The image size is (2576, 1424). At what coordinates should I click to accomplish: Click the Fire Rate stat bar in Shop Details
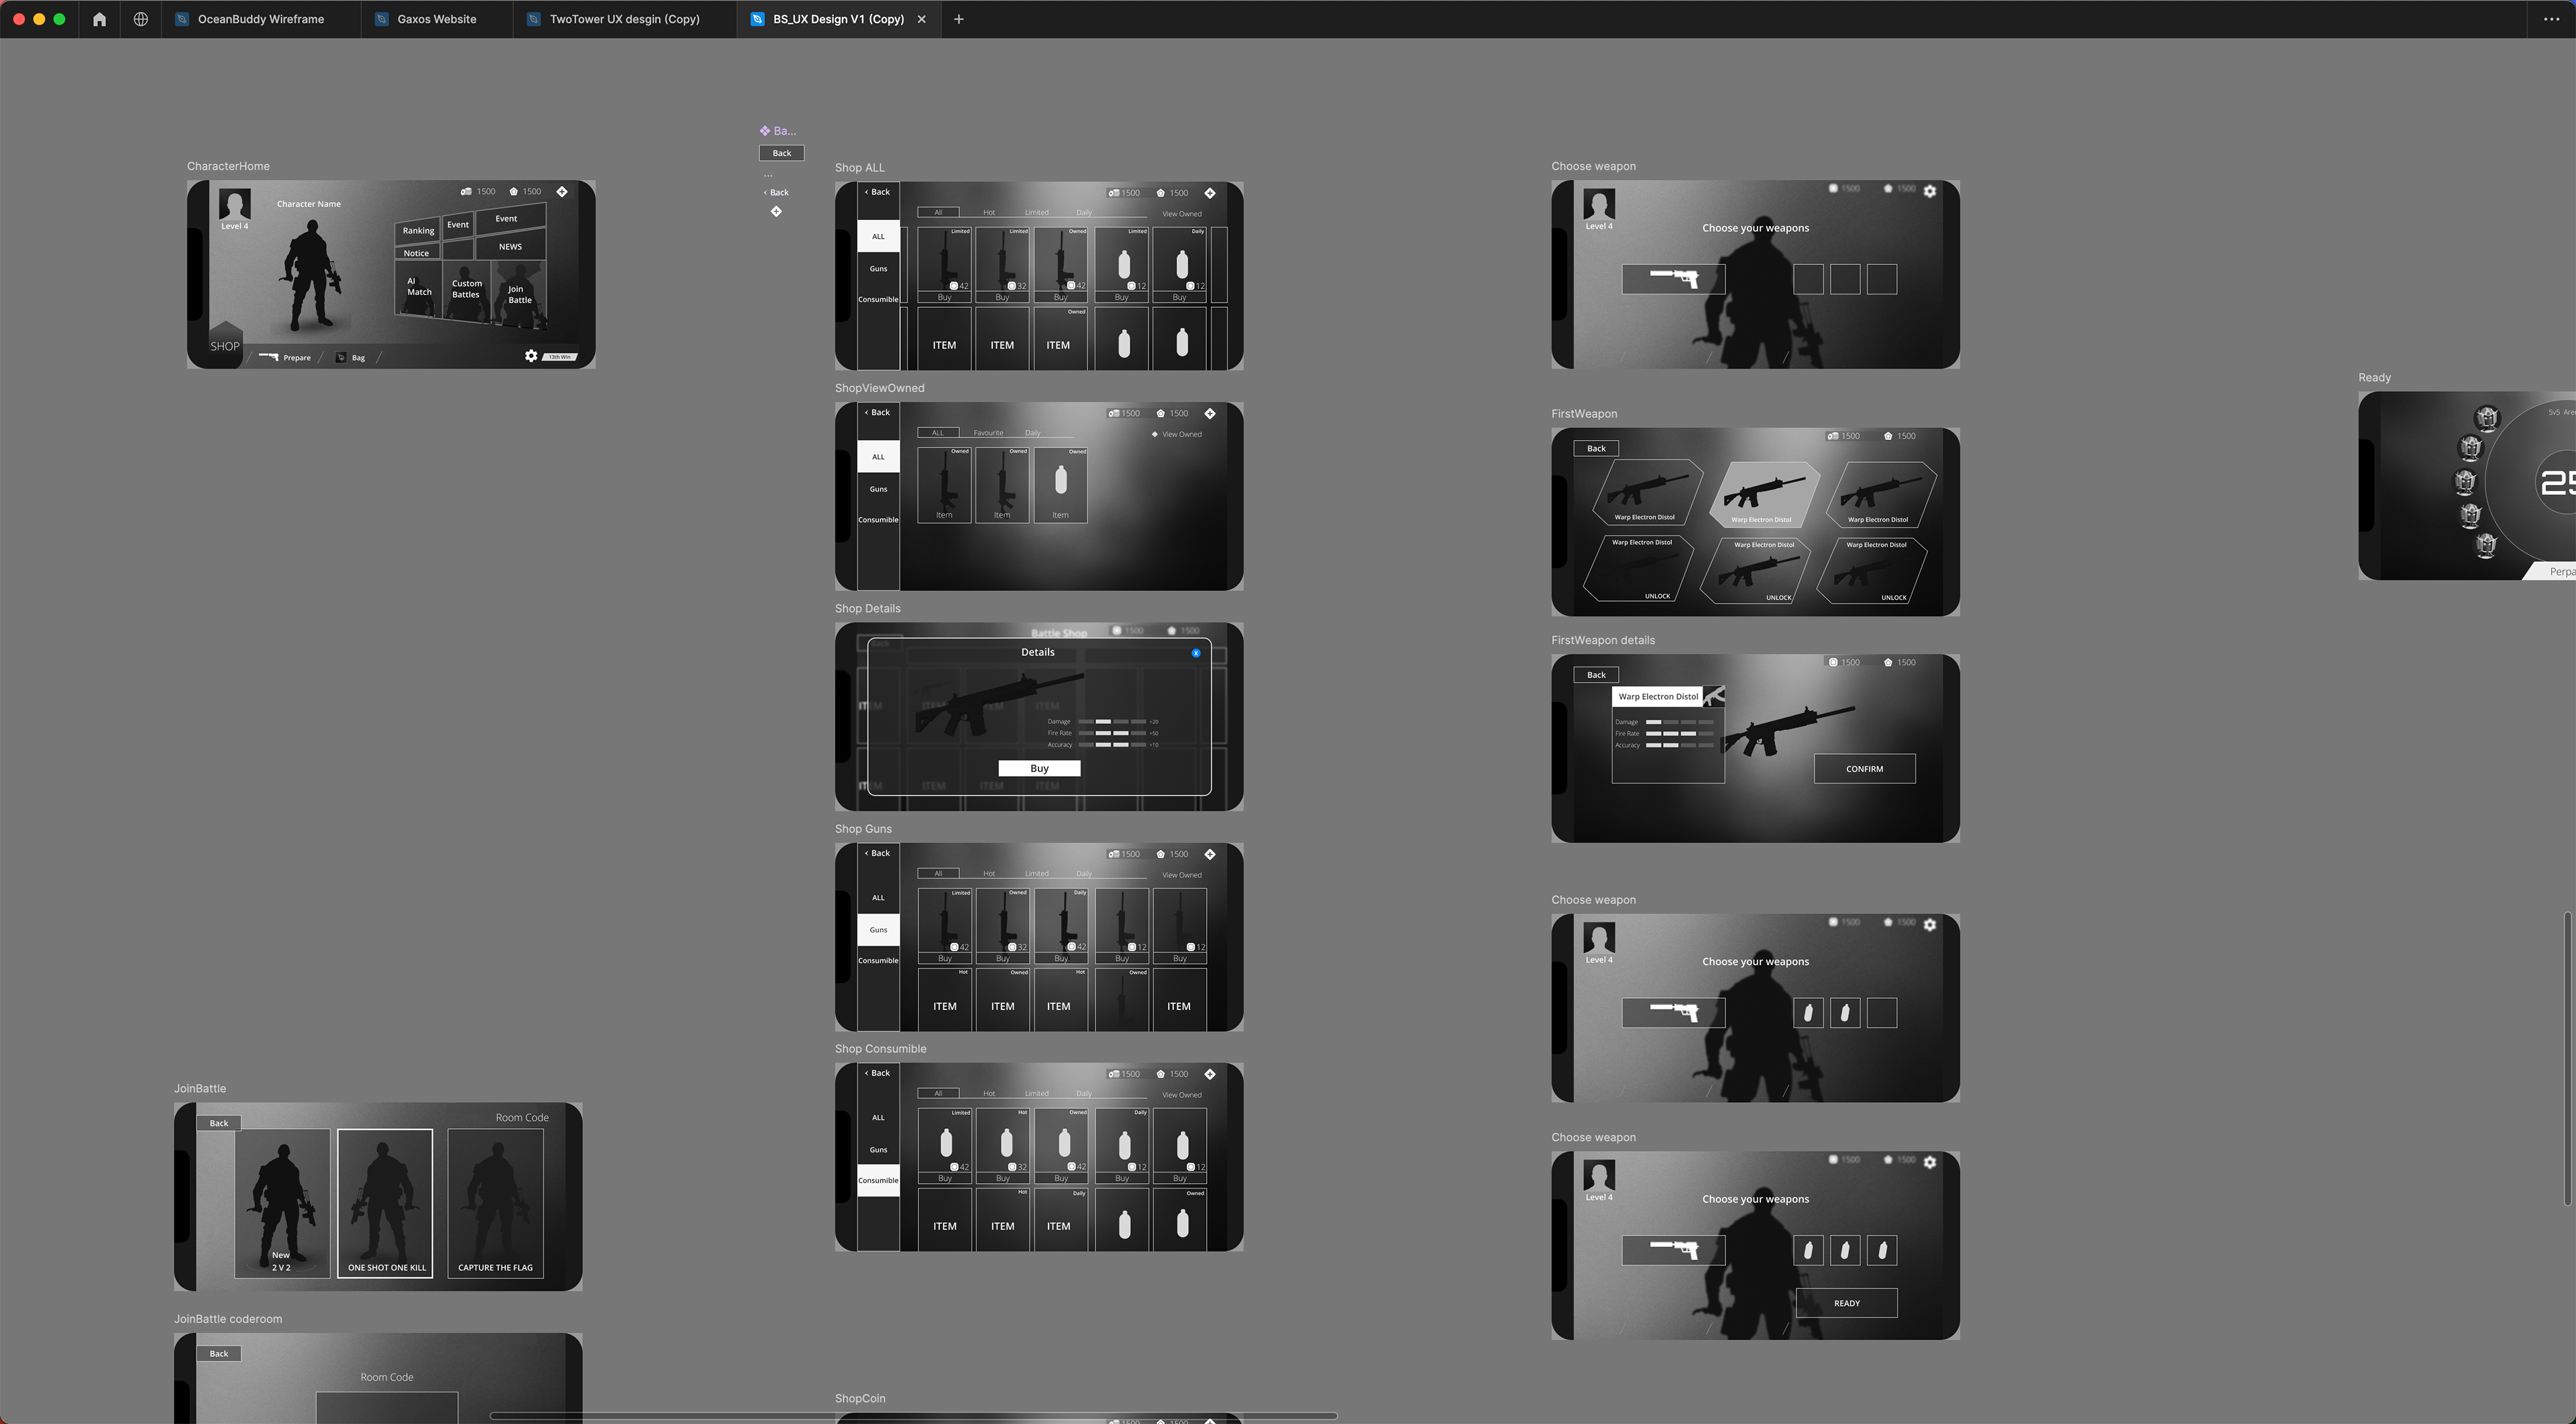pos(1112,733)
